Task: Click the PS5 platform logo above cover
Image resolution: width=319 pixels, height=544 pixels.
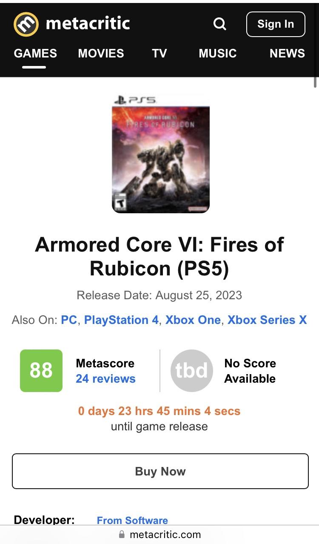Action: click(x=135, y=100)
